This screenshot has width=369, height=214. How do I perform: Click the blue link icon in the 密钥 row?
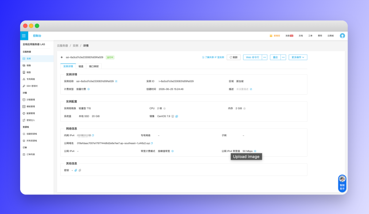(76, 170)
